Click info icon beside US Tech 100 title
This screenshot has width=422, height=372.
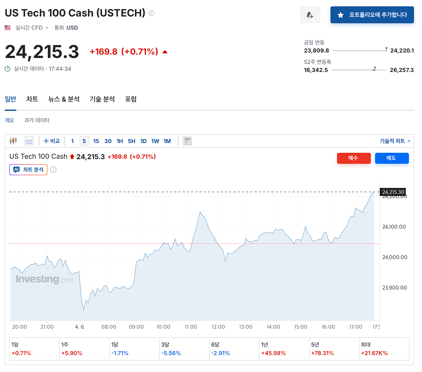pos(151,13)
